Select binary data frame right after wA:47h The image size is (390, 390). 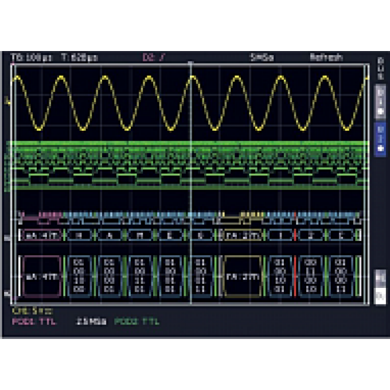point(79,276)
